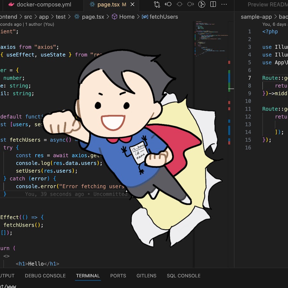
Task: Go to next change arrow icon
Action: point(190,5)
